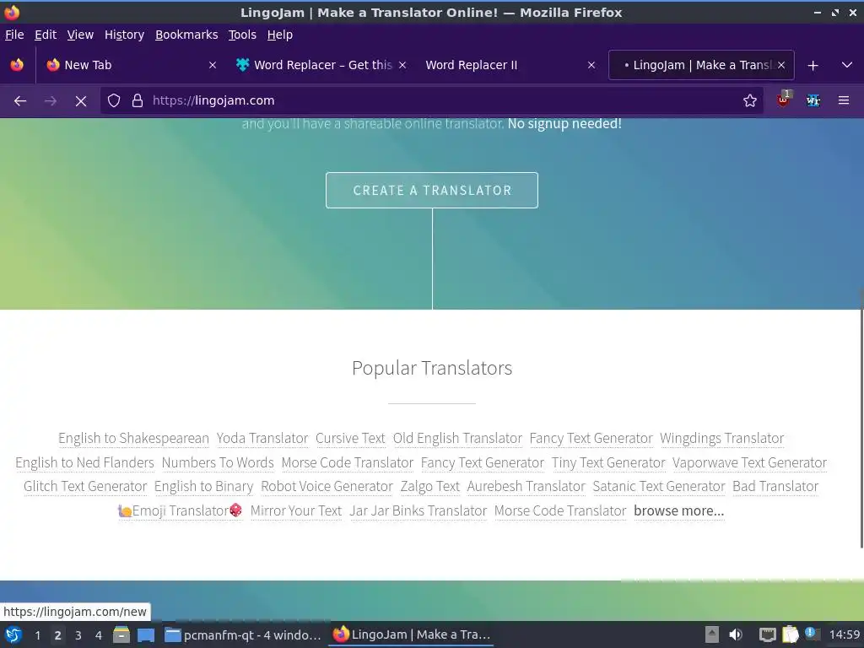Open English to Shakespearean translator
The image size is (864, 648).
[134, 439]
